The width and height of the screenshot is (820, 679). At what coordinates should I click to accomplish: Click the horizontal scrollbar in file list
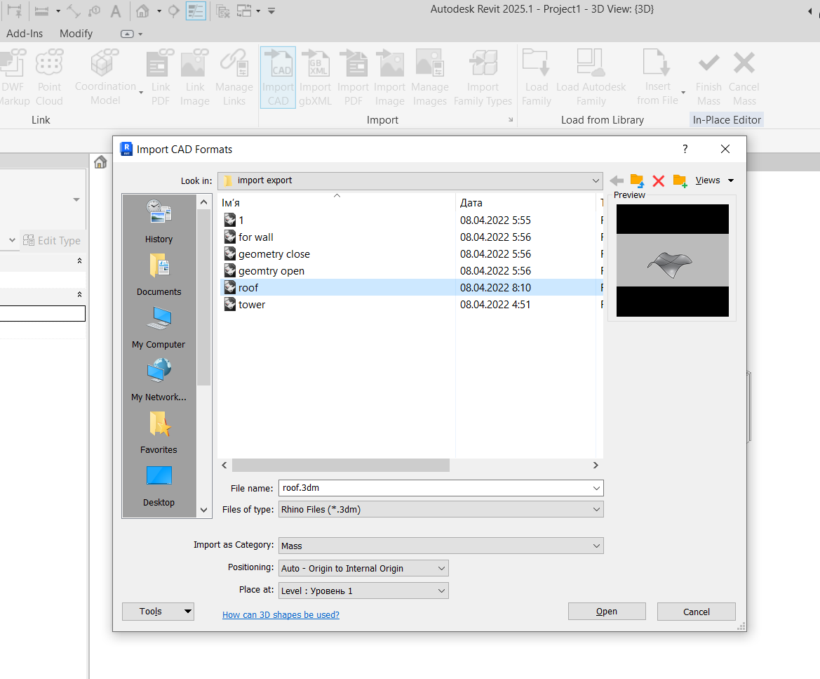pyautogui.click(x=340, y=465)
